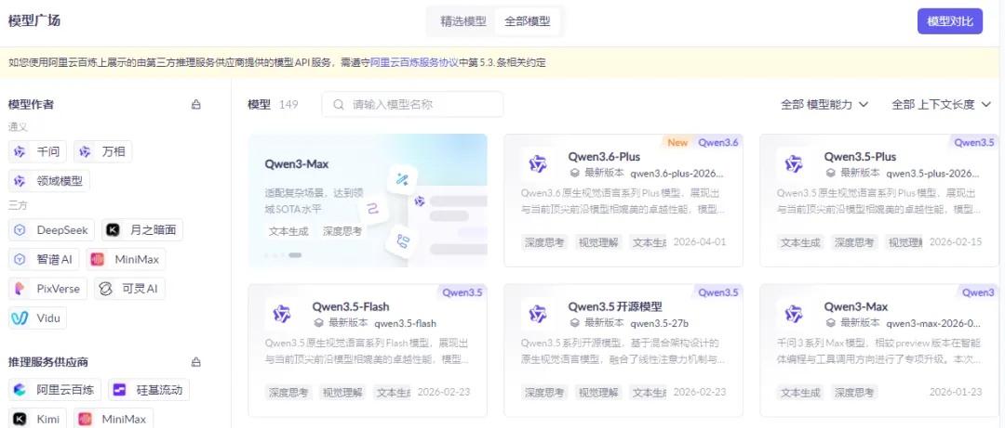Screen dimensions: 1005x428
Task: Open the Qwen3.6-Plus model title
Action: (x=604, y=157)
